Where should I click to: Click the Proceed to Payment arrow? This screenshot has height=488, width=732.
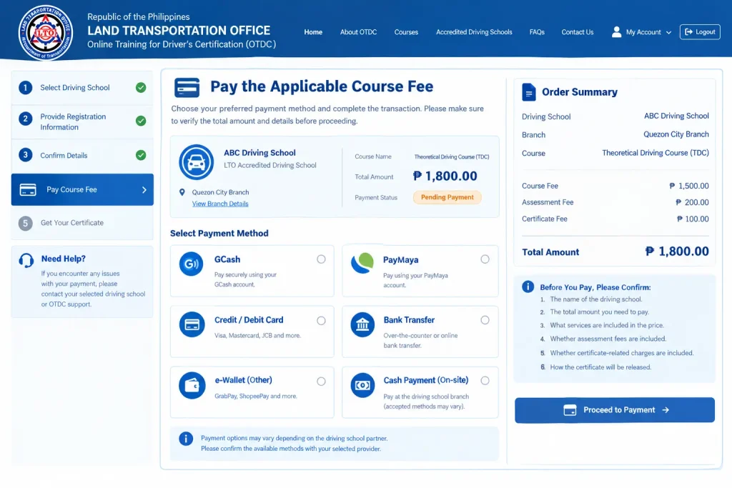pos(666,410)
